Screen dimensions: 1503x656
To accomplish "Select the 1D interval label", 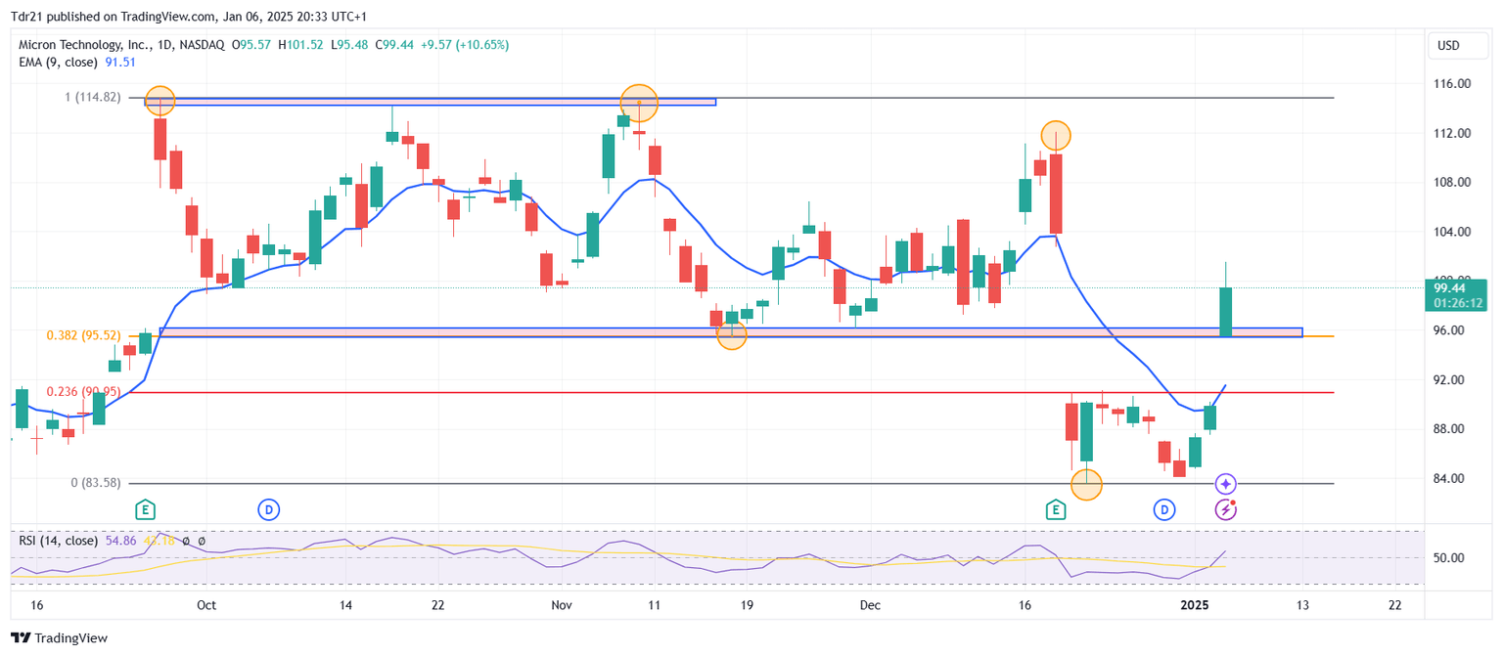I will (164, 45).
